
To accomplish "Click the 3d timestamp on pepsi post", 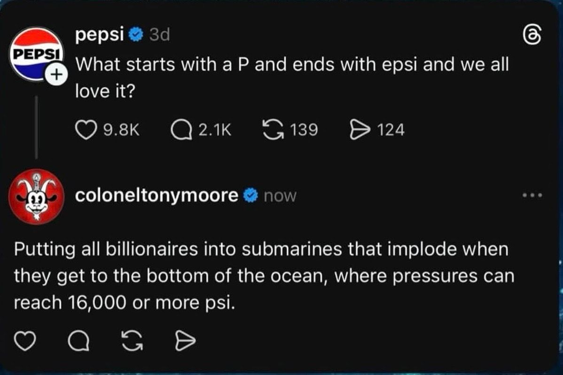I will (159, 35).
